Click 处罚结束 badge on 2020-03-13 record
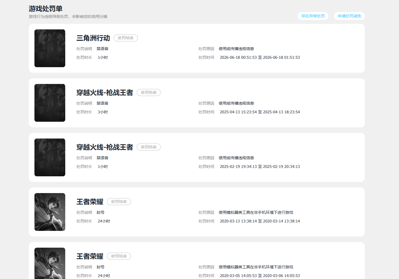The height and width of the screenshot is (279, 399). pos(119,201)
